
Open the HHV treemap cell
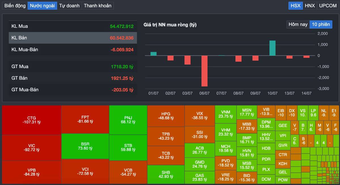[266, 137]
